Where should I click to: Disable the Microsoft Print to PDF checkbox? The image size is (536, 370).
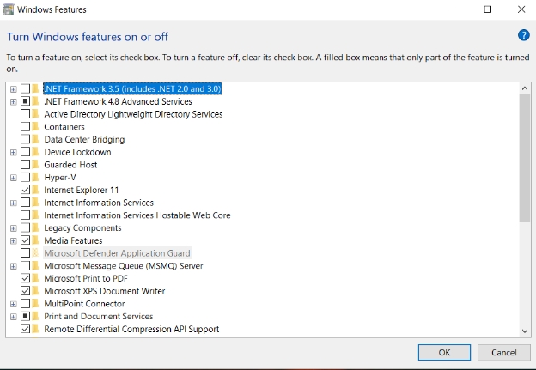25,278
